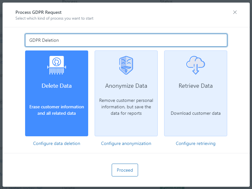
Task: Click the shredder icon in Delete Data card
Action: coord(57,65)
